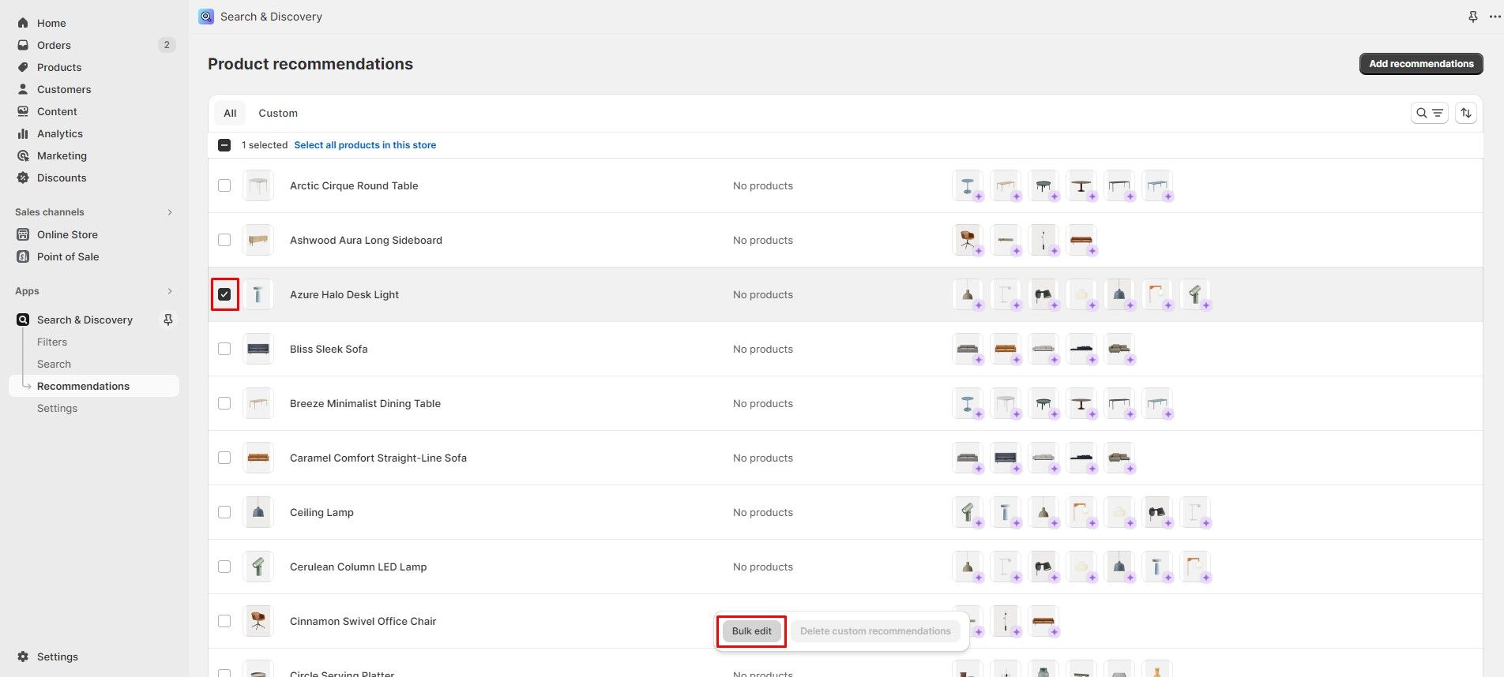Check the Arctic Cirque Round Table checkbox

tap(224, 185)
